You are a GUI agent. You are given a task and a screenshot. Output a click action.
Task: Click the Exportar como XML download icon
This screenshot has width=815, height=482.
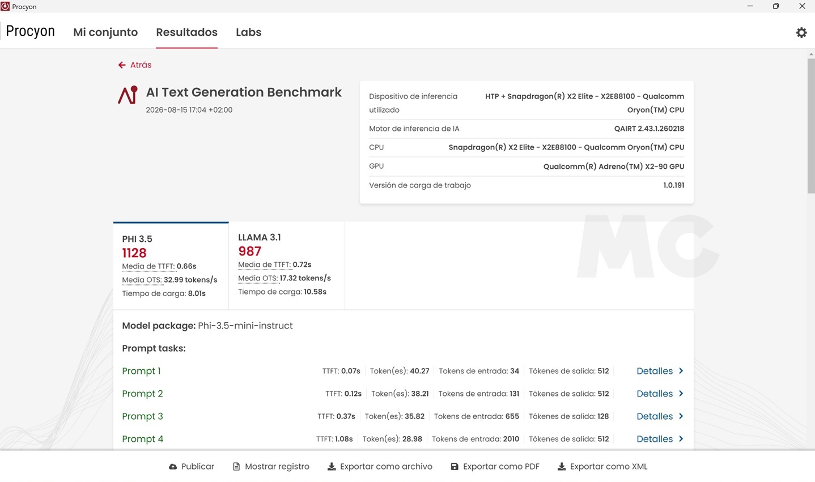coord(562,467)
